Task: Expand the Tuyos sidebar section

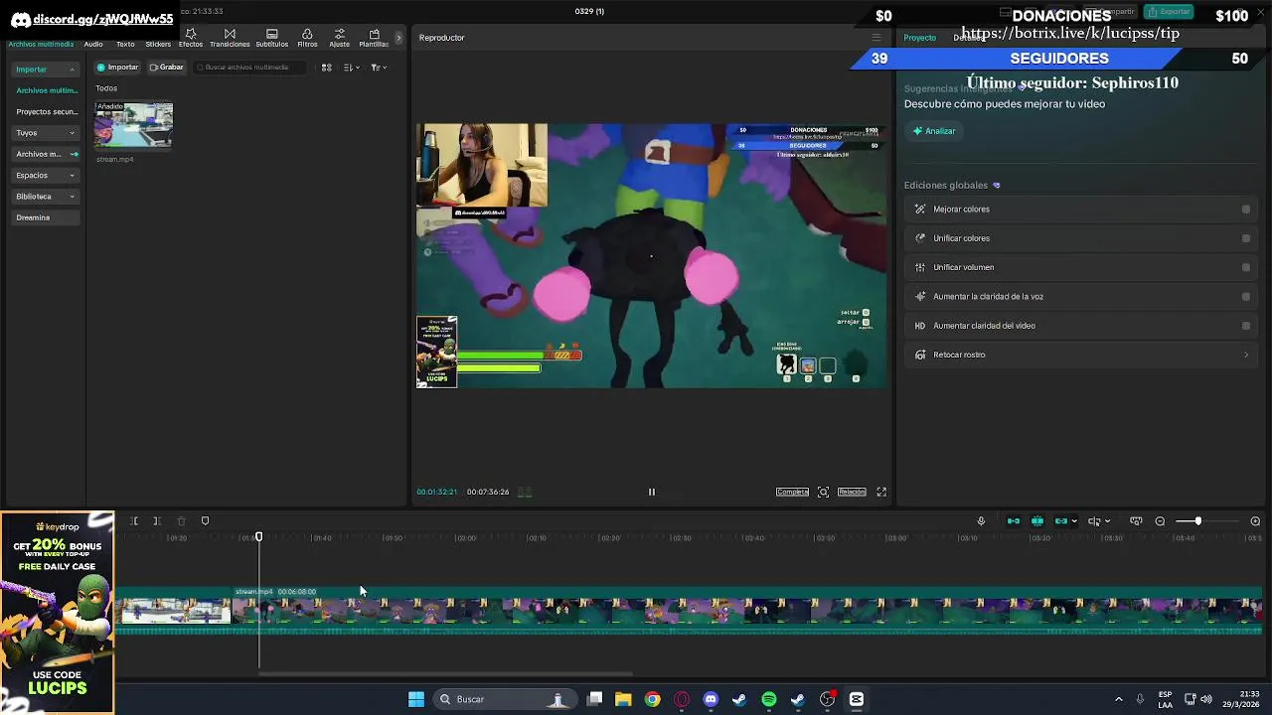Action: tap(72, 133)
